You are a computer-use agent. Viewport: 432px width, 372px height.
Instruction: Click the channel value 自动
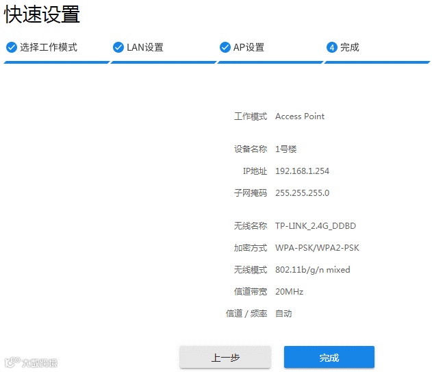pyautogui.click(x=283, y=314)
